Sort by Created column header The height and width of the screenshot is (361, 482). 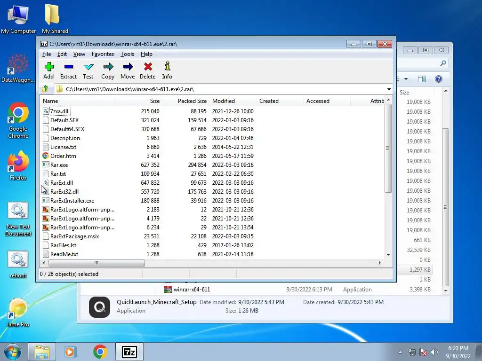point(280,101)
